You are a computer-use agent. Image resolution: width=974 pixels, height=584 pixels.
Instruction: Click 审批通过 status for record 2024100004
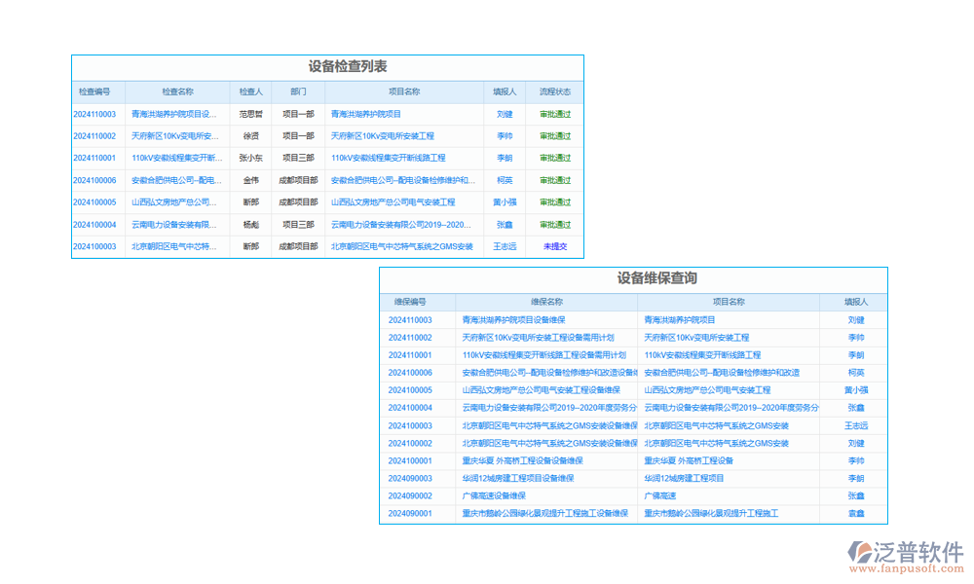556,225
